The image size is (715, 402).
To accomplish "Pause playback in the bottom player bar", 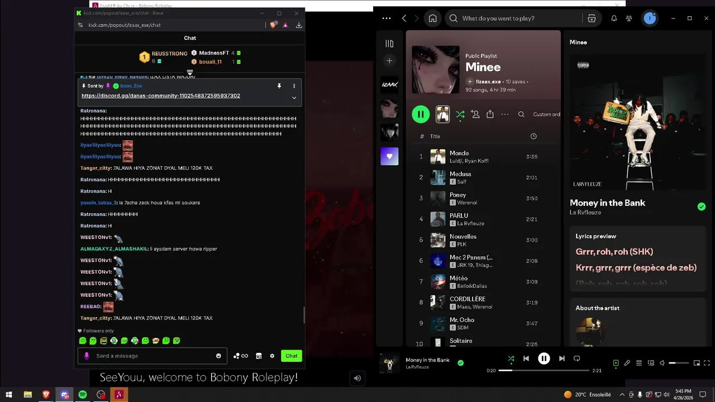I will click(x=544, y=358).
